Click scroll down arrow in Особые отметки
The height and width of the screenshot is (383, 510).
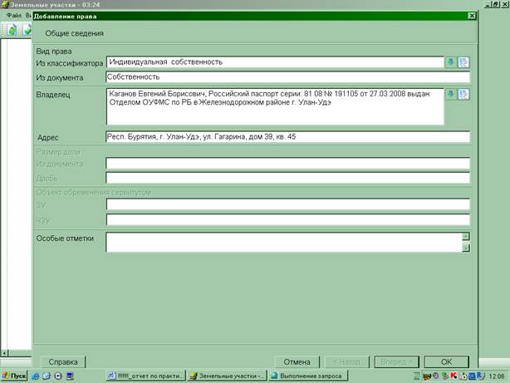[466, 248]
